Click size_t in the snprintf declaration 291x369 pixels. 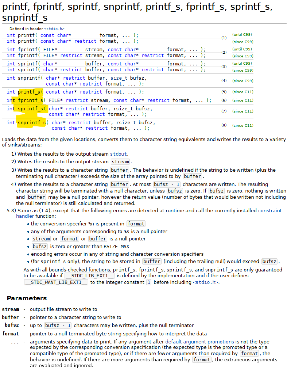pos(119,78)
